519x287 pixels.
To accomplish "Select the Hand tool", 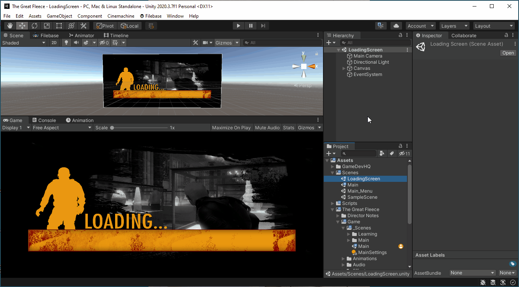I will 10,26.
